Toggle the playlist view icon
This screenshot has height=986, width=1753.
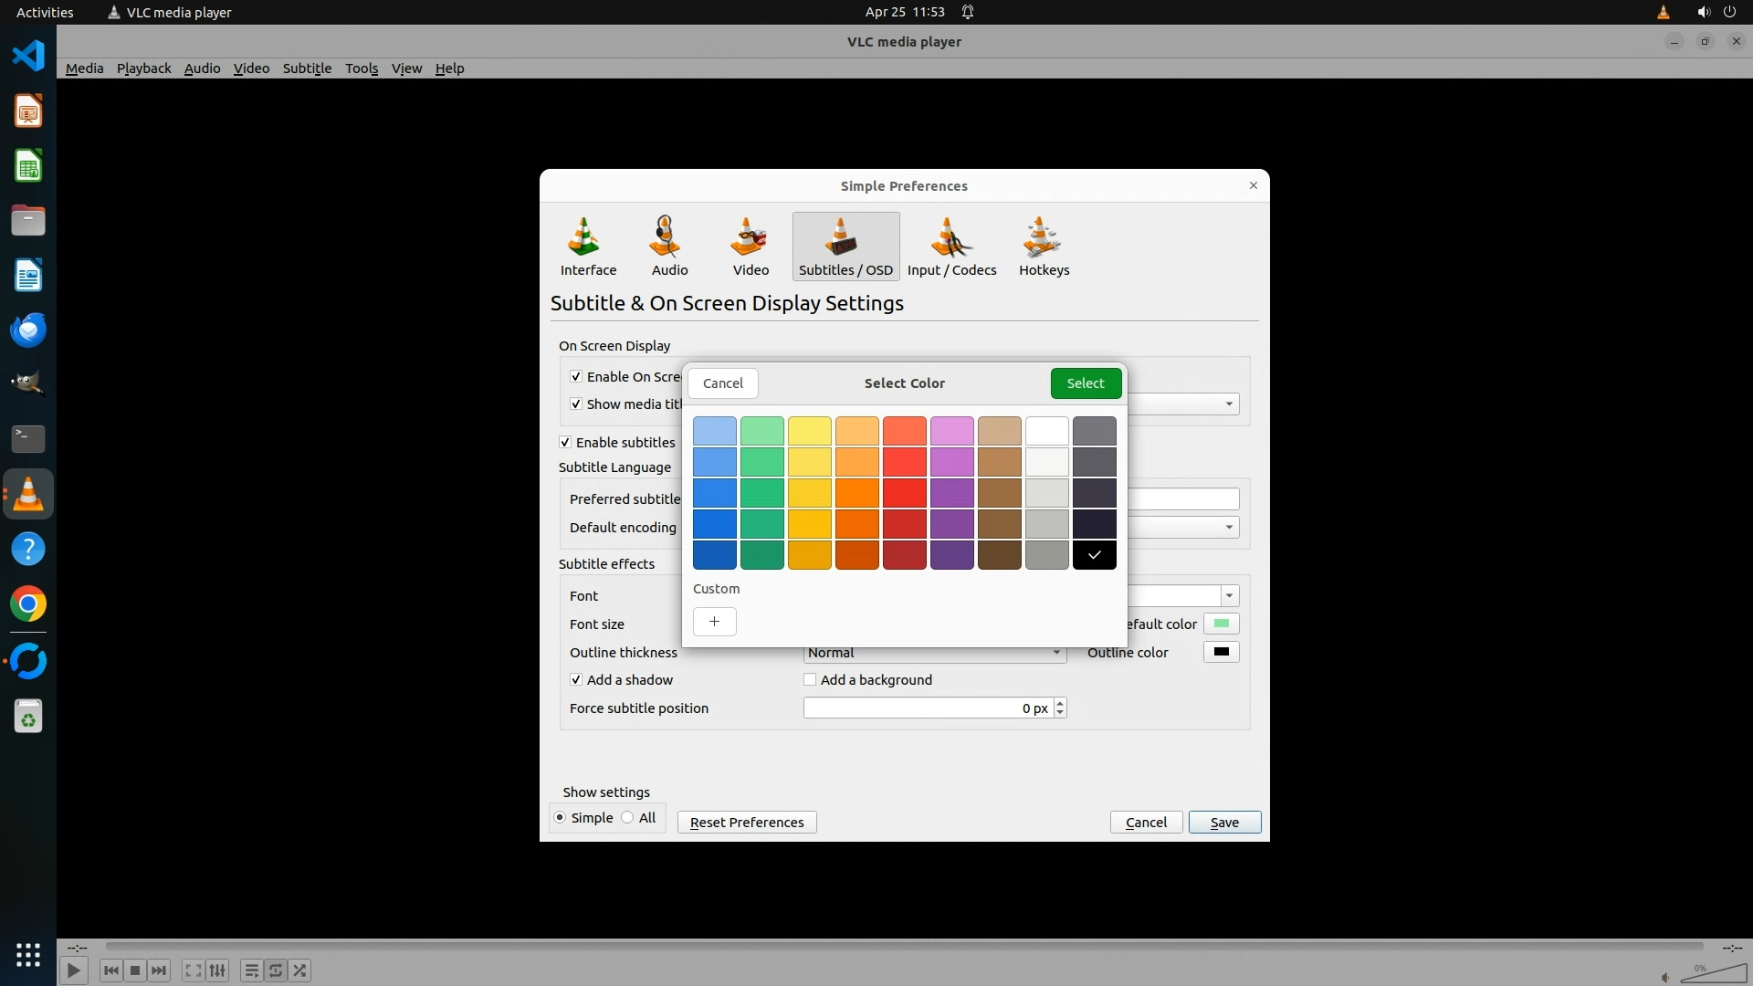click(x=251, y=970)
